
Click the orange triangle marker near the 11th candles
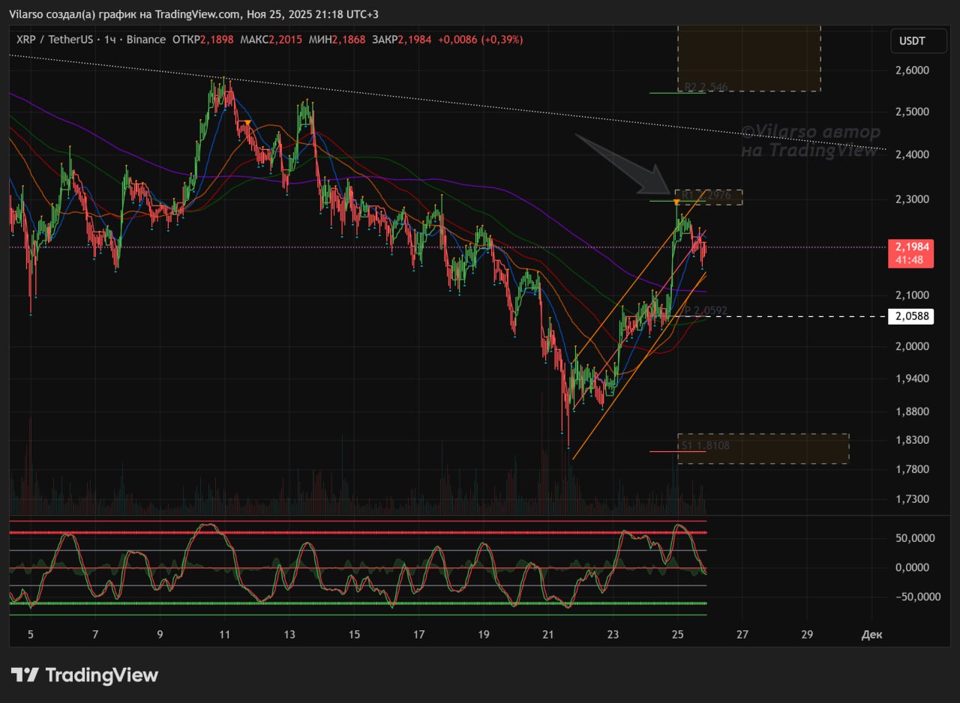pyautogui.click(x=247, y=122)
